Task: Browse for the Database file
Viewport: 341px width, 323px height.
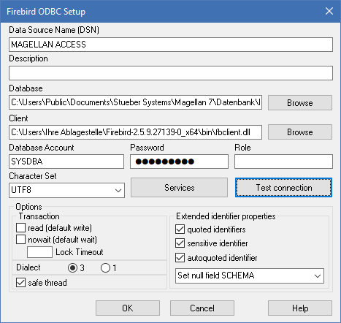Action: click(x=300, y=102)
